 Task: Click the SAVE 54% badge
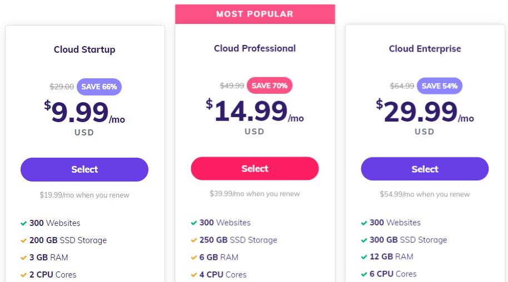(x=440, y=86)
